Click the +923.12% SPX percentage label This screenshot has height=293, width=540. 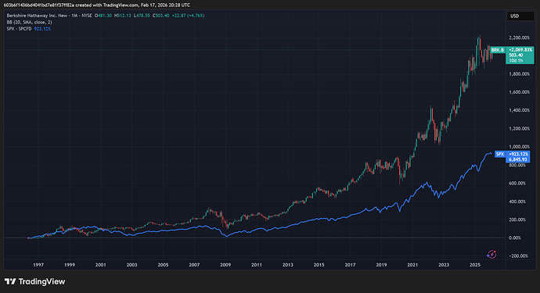[518, 155]
